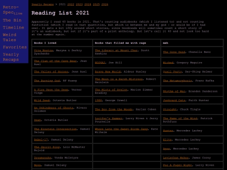
Task: Open The Boy from the Woods link
Action: (113, 110)
